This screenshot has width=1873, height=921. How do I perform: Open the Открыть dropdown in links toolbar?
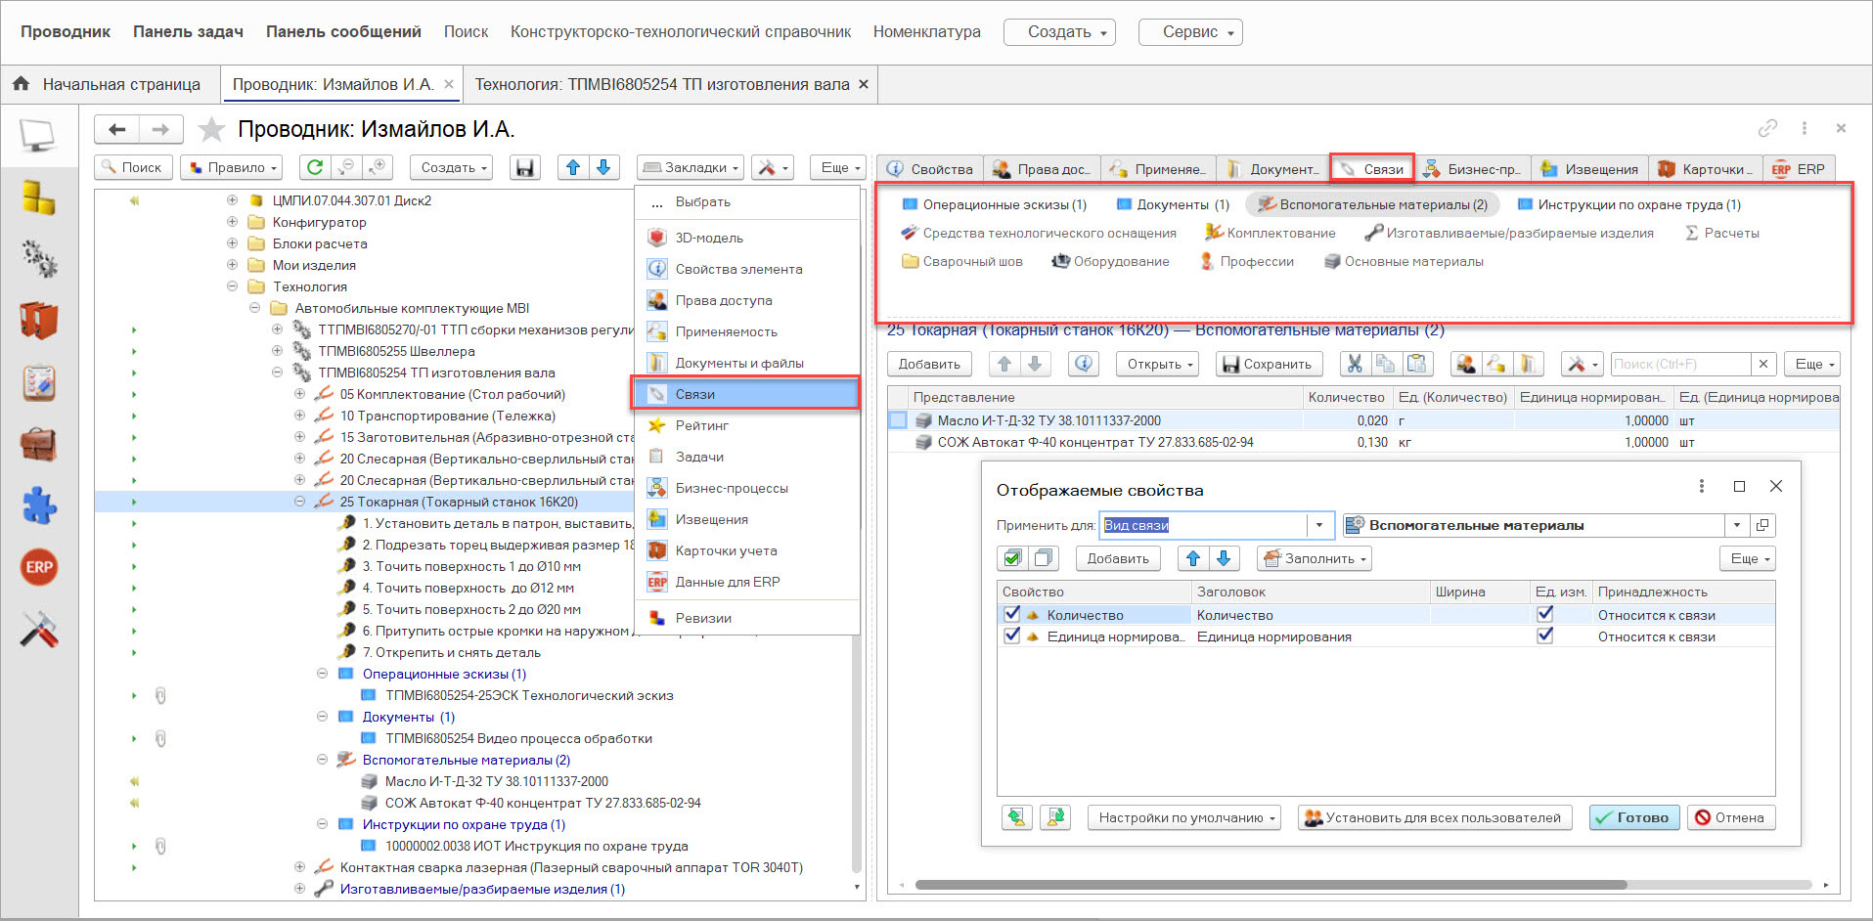pos(1160,364)
